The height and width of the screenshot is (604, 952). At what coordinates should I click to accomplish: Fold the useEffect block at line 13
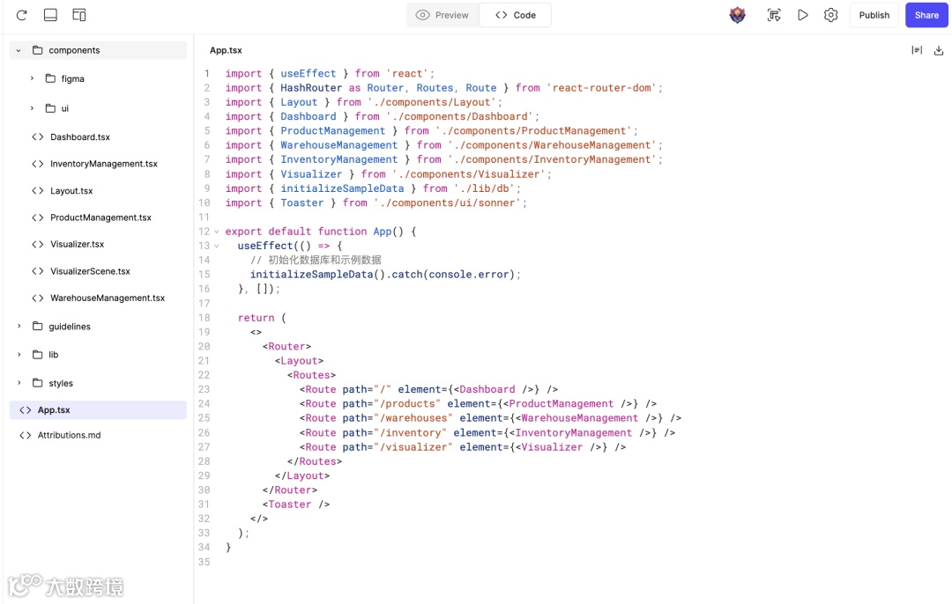(x=217, y=247)
